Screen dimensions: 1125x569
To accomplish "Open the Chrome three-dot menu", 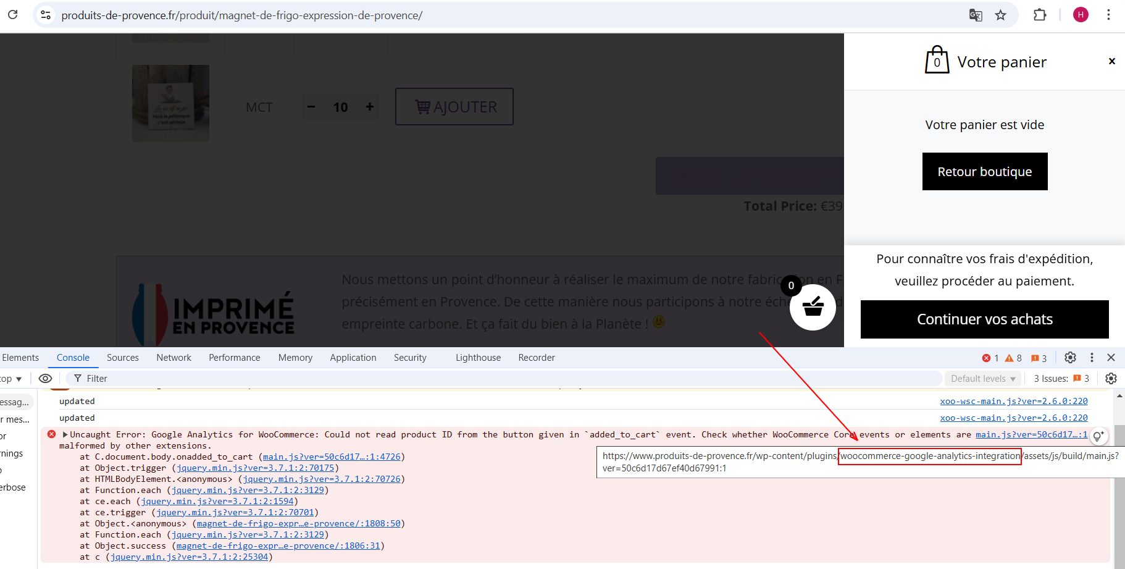I will coord(1108,15).
